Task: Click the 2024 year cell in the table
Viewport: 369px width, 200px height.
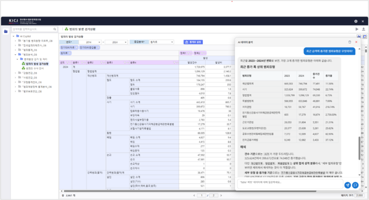Action: [x=65, y=67]
